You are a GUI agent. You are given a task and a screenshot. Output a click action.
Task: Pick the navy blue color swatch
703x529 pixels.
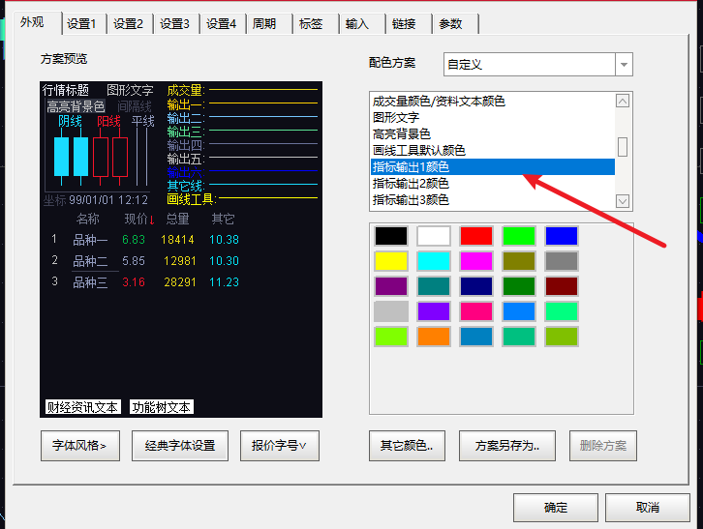click(x=476, y=286)
